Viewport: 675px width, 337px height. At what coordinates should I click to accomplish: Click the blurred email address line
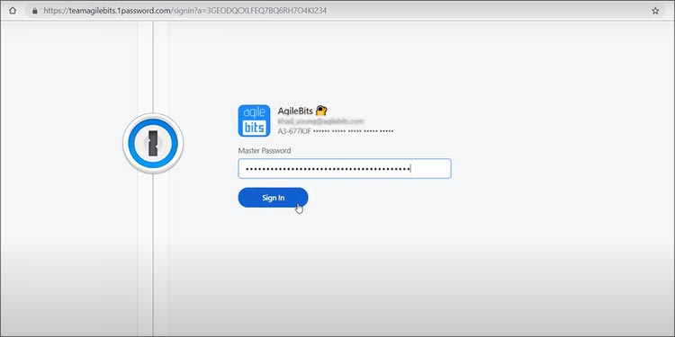[320, 121]
